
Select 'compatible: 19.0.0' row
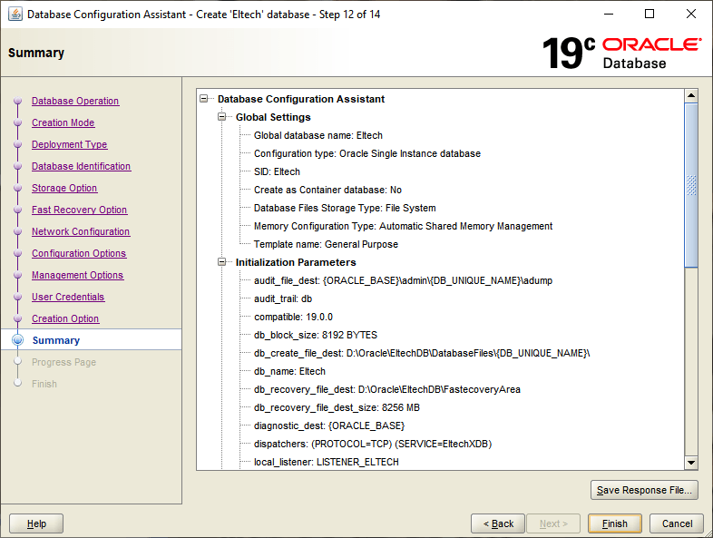tap(293, 317)
